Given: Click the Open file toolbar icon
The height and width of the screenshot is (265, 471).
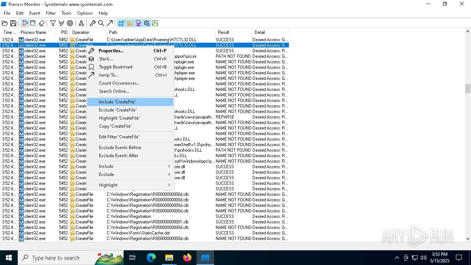Looking at the screenshot, I should click(x=5, y=23).
